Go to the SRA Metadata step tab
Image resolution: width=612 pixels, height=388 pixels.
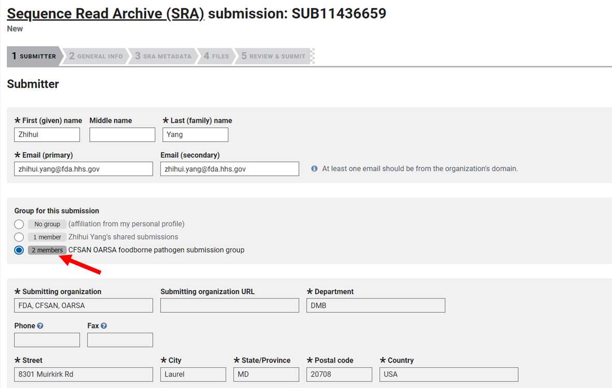pyautogui.click(x=163, y=56)
